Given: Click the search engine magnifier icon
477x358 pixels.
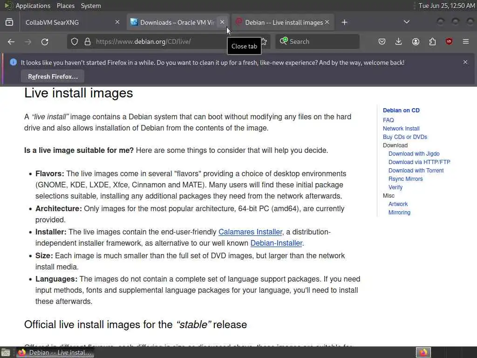Looking at the screenshot, I should (283, 41).
